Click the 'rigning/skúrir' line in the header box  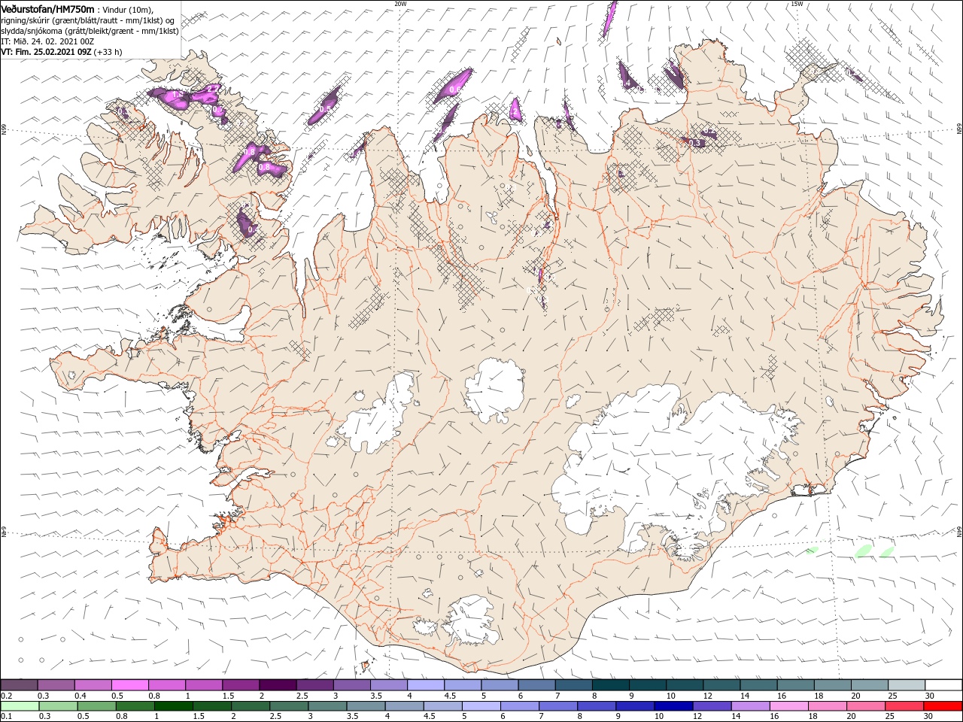(88, 20)
